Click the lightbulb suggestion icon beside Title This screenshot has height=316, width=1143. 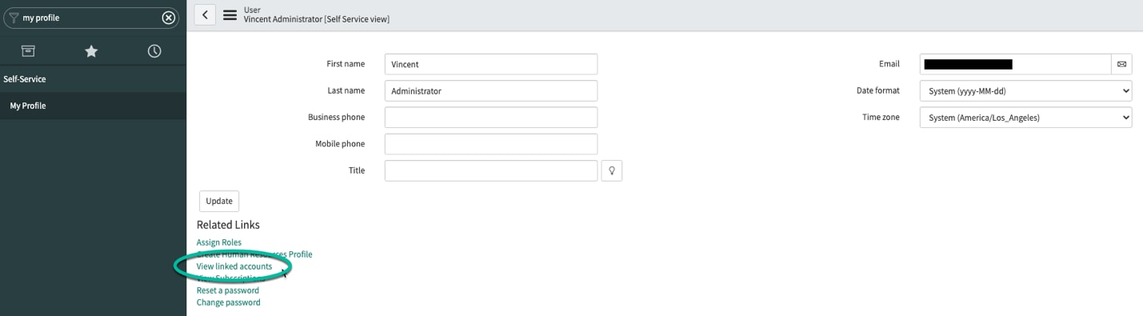coord(611,170)
